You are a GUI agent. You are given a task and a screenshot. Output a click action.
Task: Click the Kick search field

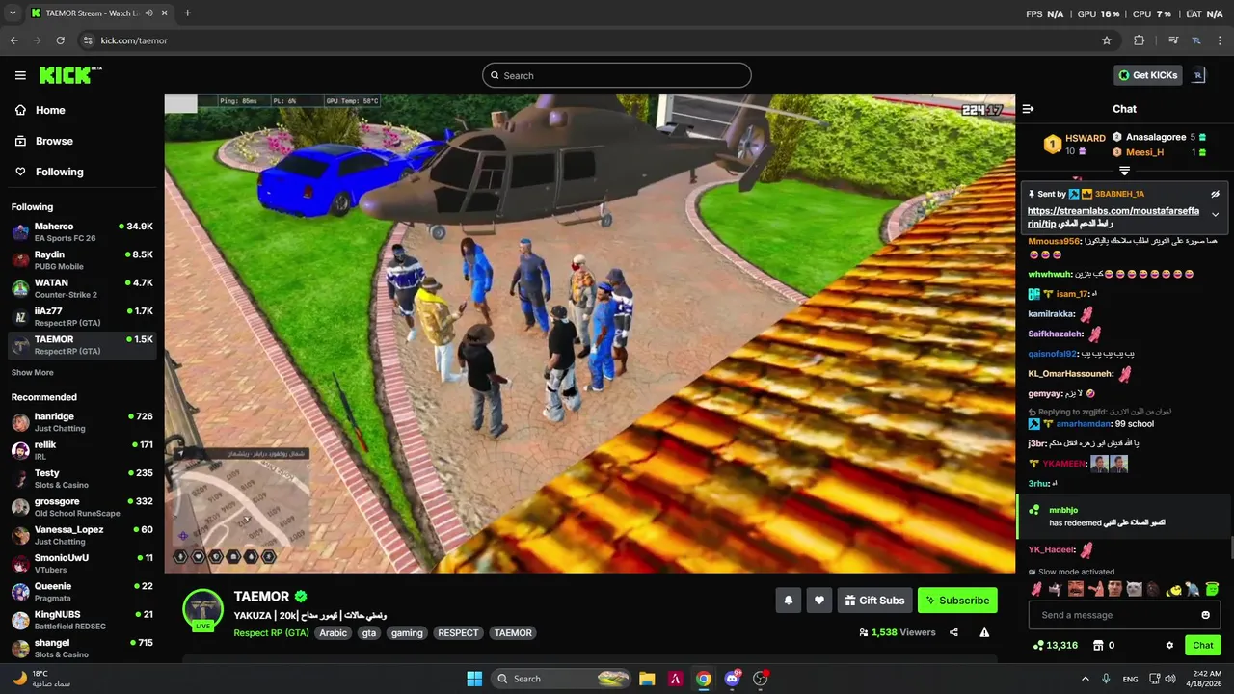[x=617, y=75]
